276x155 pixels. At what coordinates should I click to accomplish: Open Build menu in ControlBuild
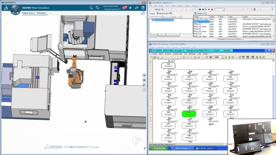tap(161, 6)
